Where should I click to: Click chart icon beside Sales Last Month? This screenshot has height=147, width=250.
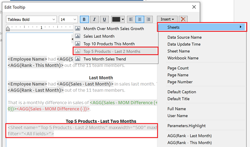coord(78,36)
